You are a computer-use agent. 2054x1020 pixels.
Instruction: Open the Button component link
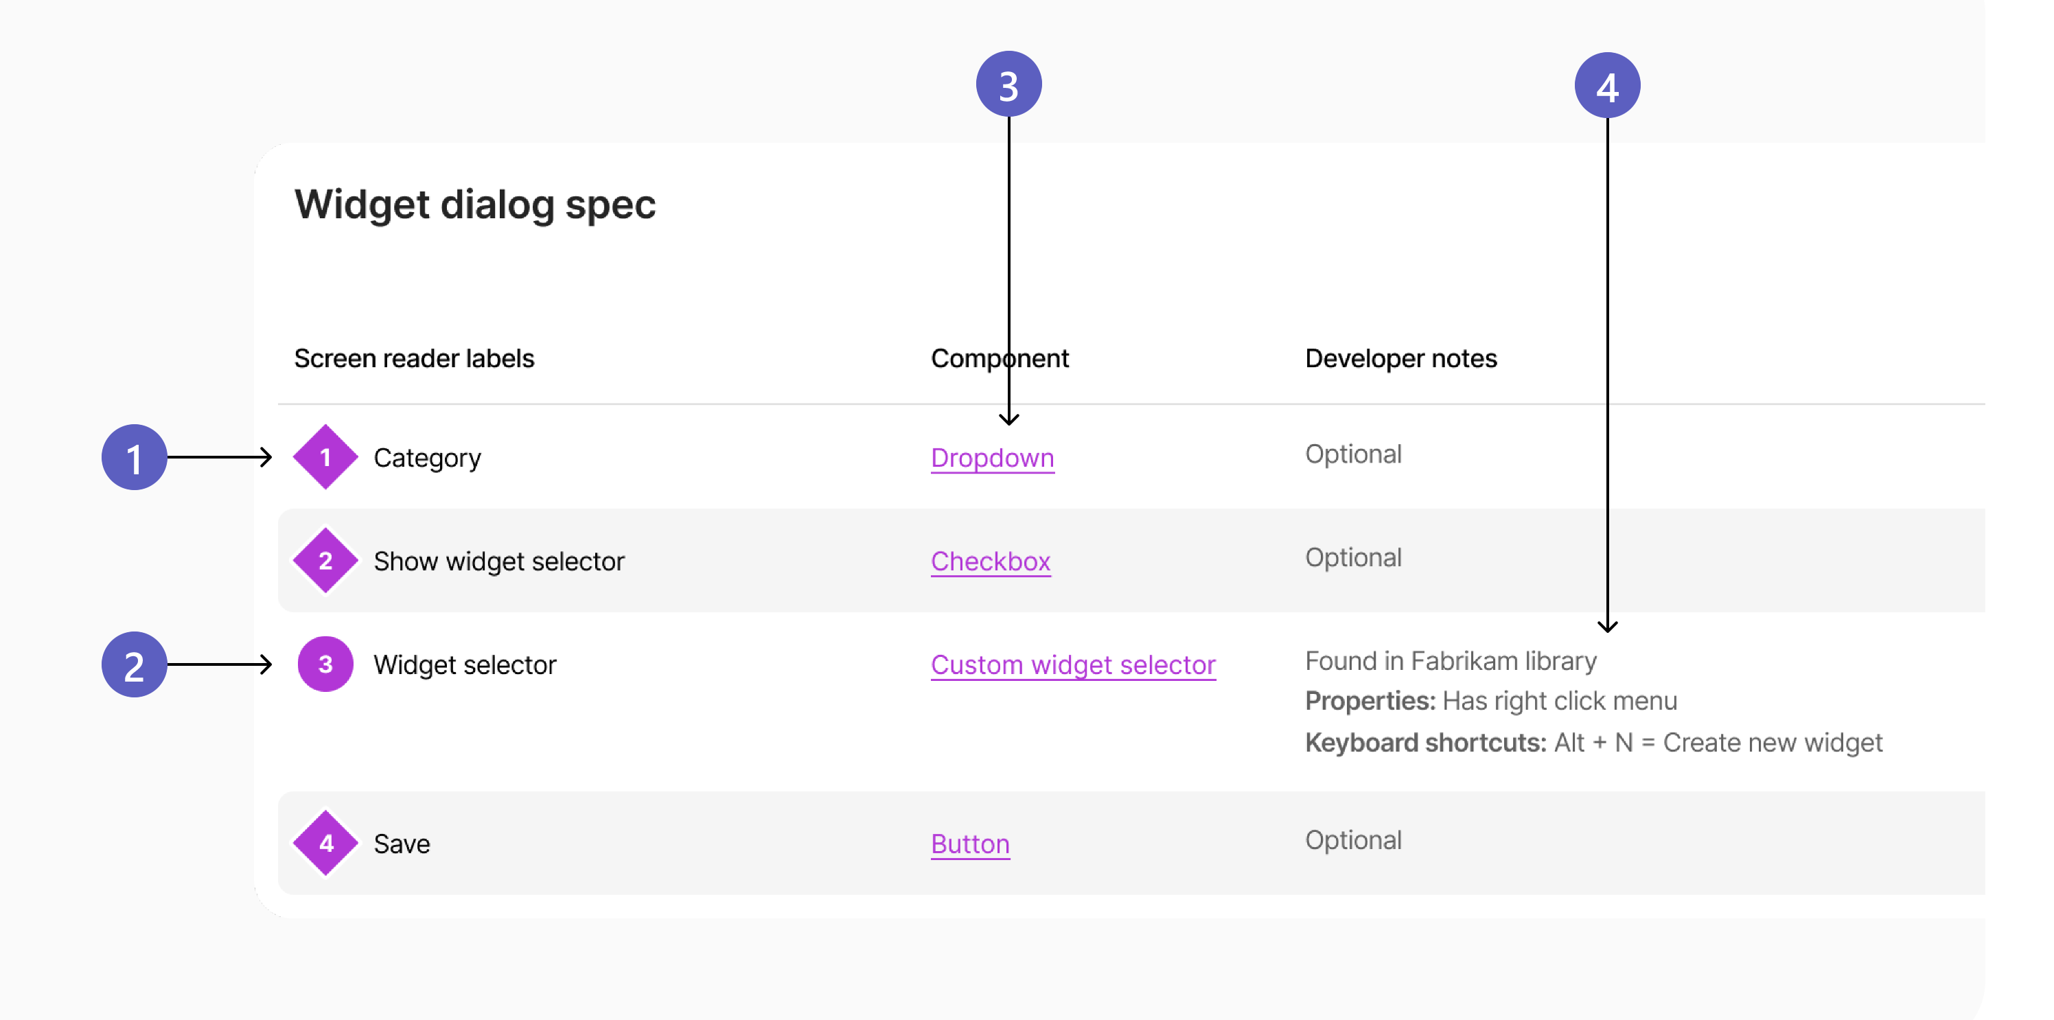click(969, 844)
